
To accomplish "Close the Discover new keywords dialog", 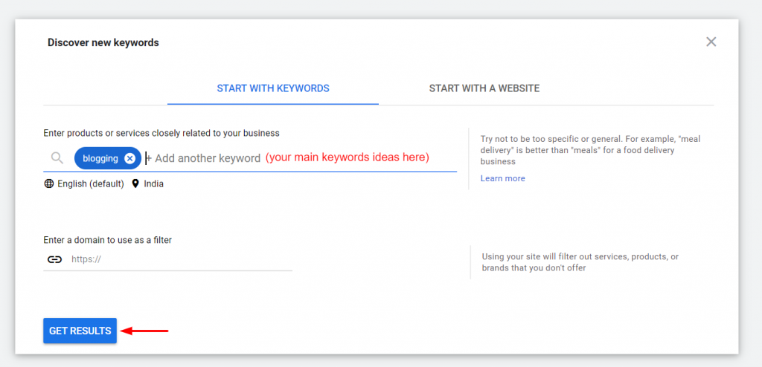I will [711, 42].
